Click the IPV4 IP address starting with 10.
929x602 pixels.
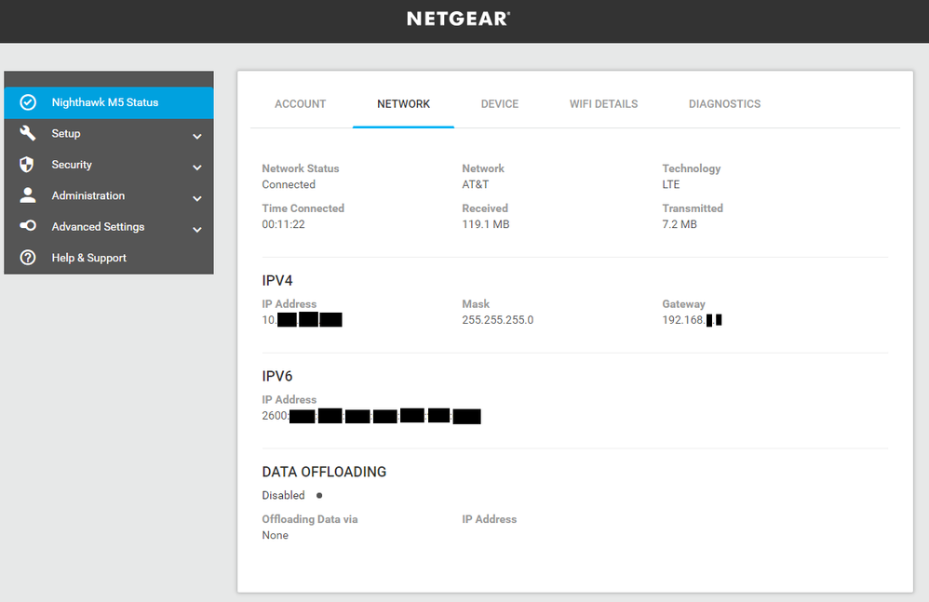[303, 320]
